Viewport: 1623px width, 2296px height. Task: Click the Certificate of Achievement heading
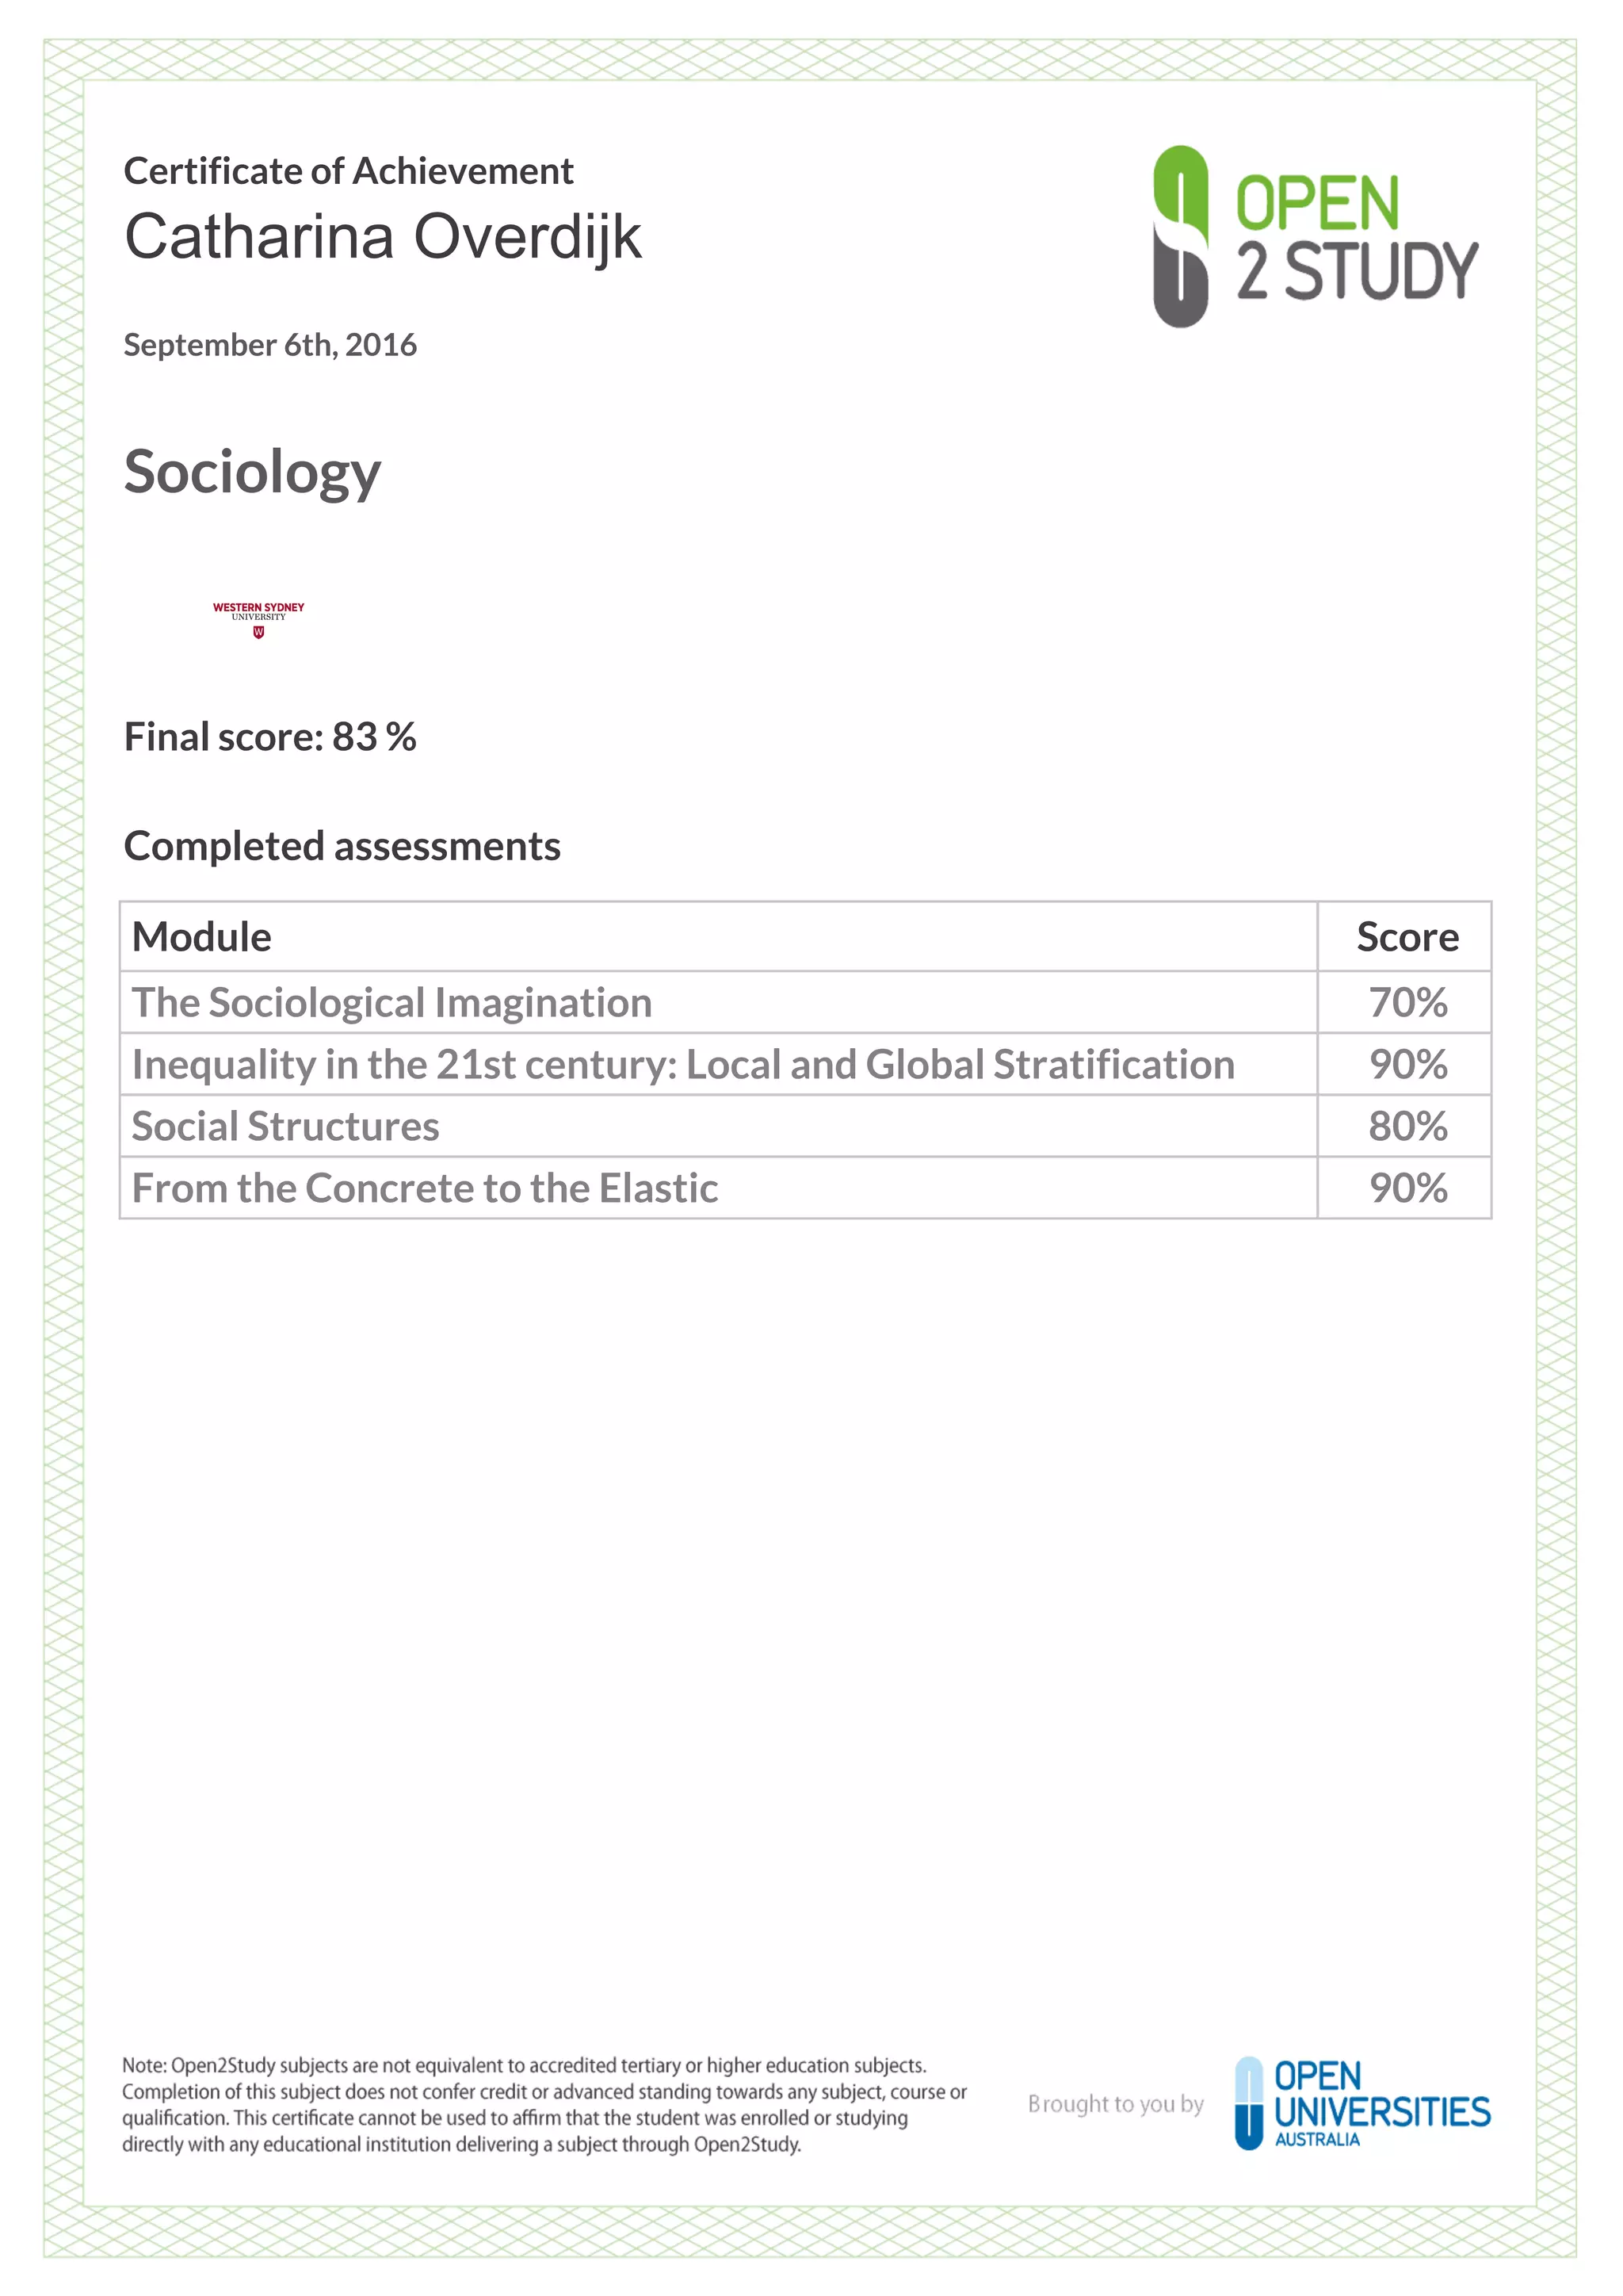coord(348,171)
